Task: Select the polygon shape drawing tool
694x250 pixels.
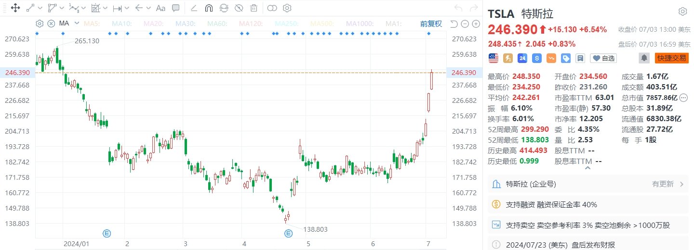Action: (x=52, y=8)
